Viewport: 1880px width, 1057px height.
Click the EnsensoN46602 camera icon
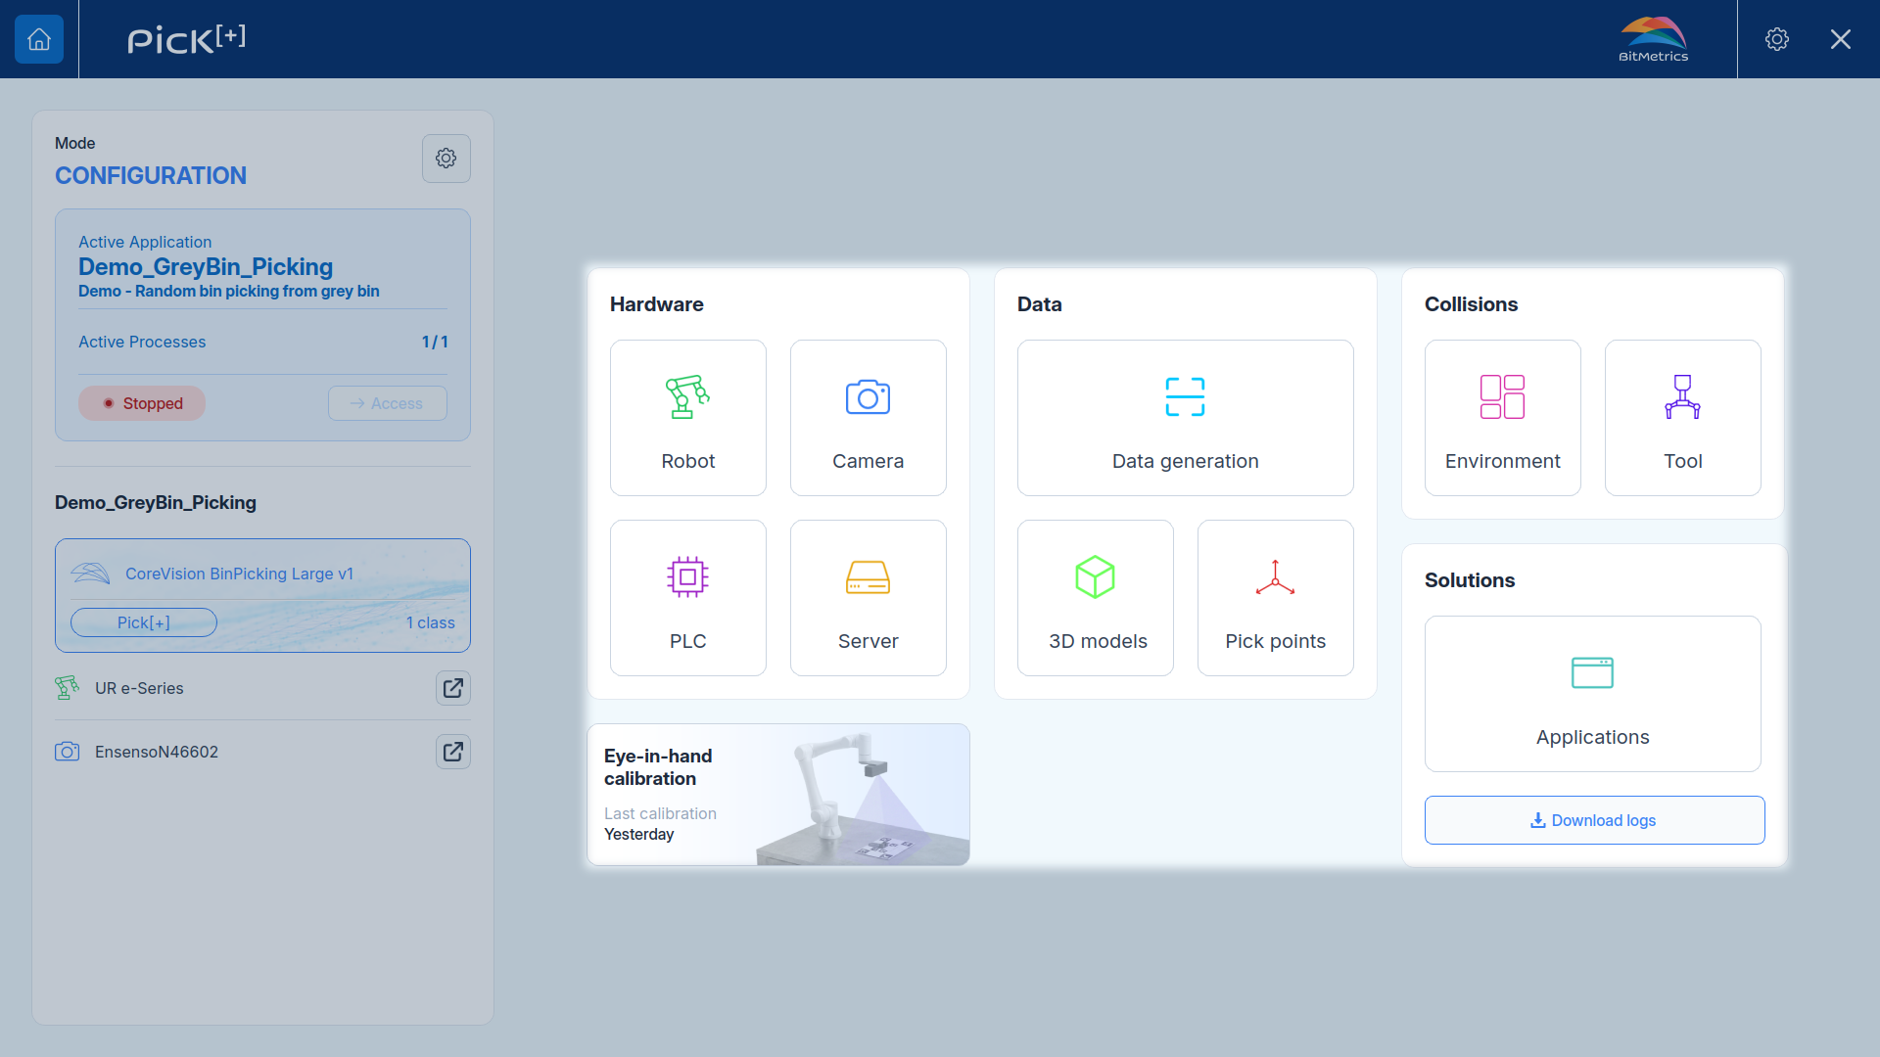(x=67, y=752)
